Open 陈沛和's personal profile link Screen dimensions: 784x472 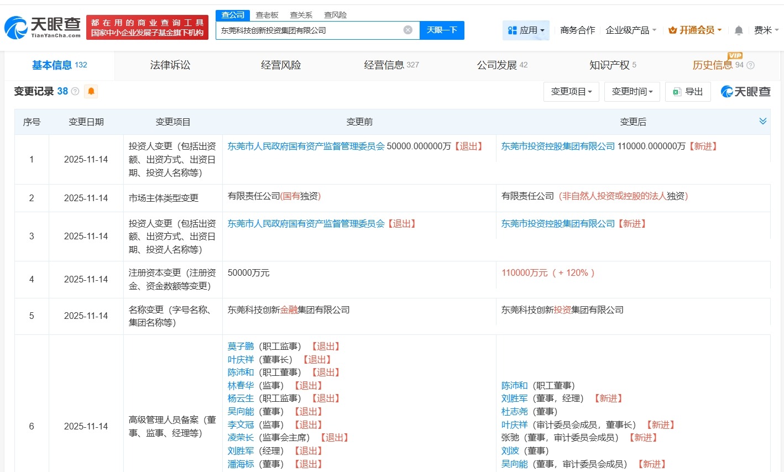(x=514, y=385)
